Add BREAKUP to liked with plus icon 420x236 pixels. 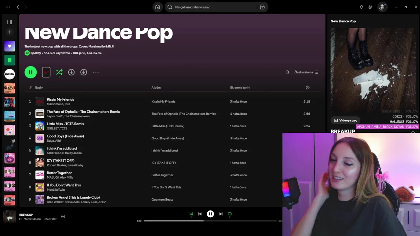63,216
